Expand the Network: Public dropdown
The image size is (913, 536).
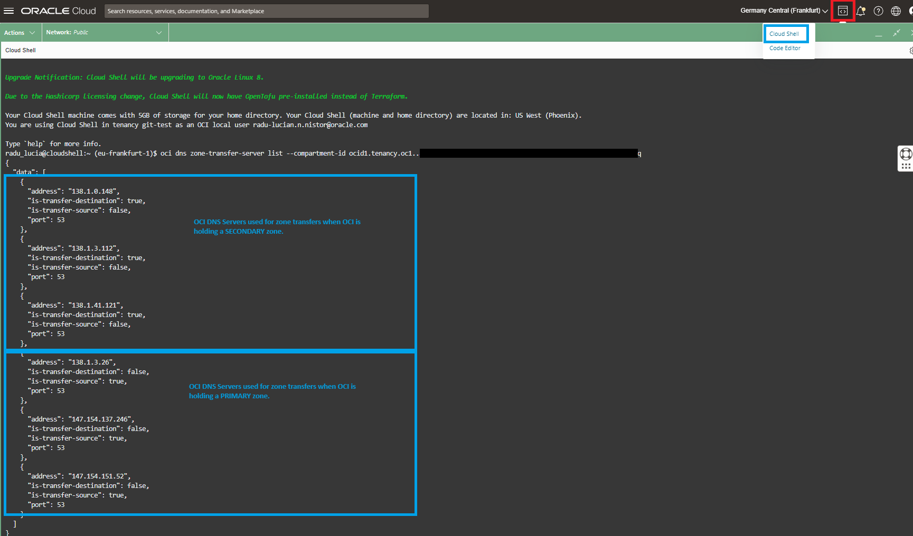click(x=104, y=33)
